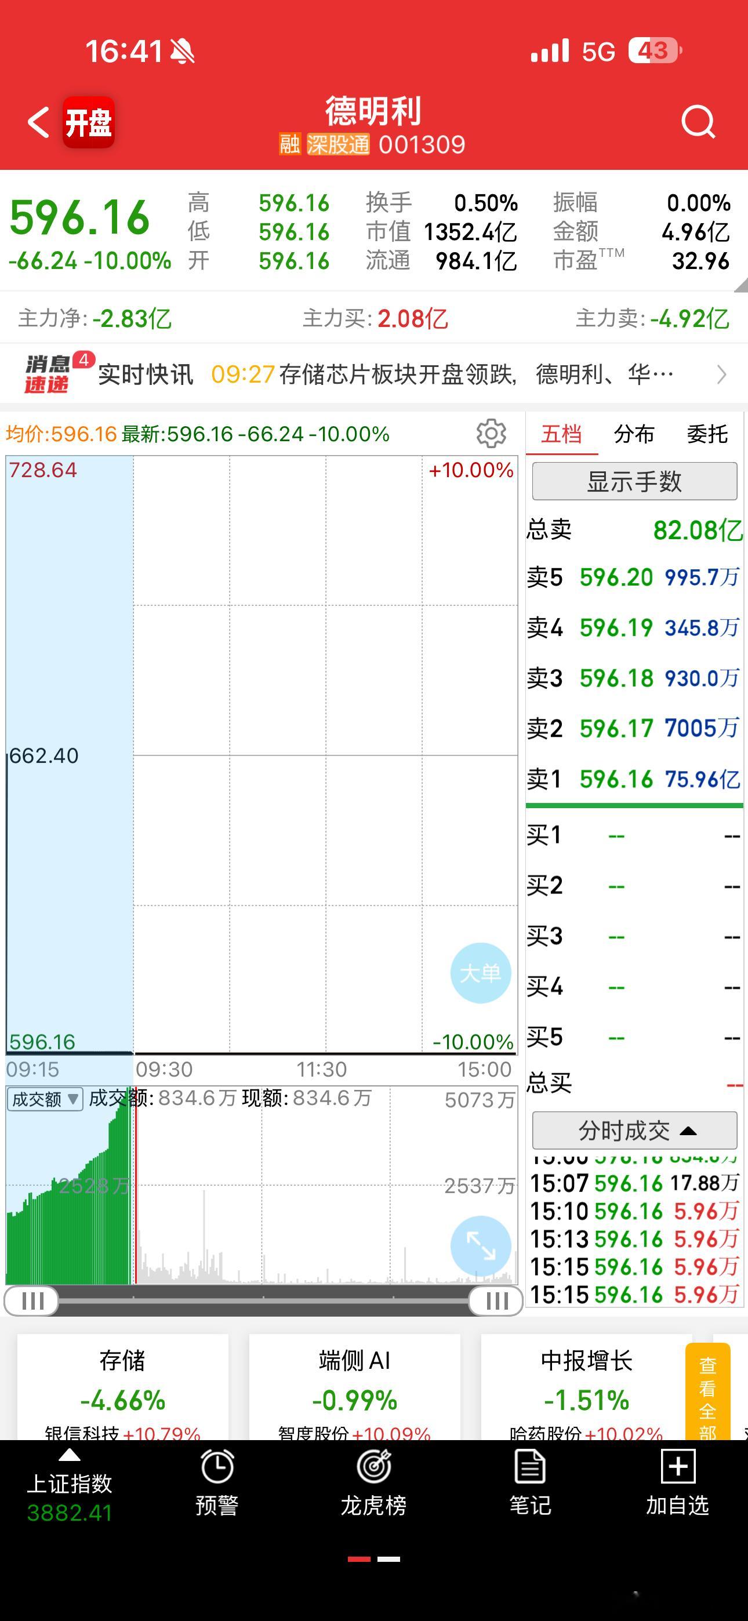Tap cellular signal bars in status bar

[x=550, y=50]
